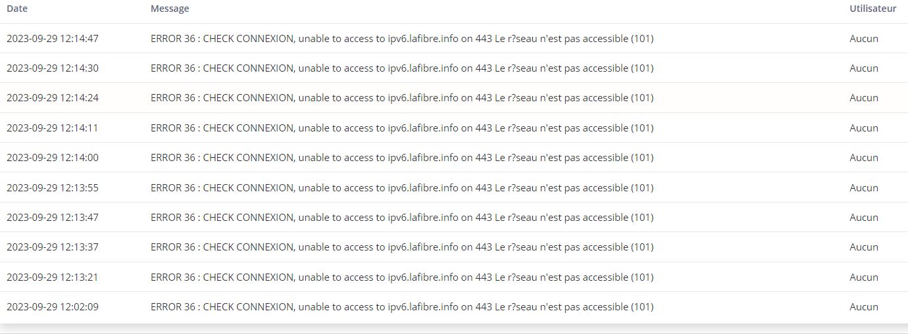Click the Utilisateur column header

point(872,9)
